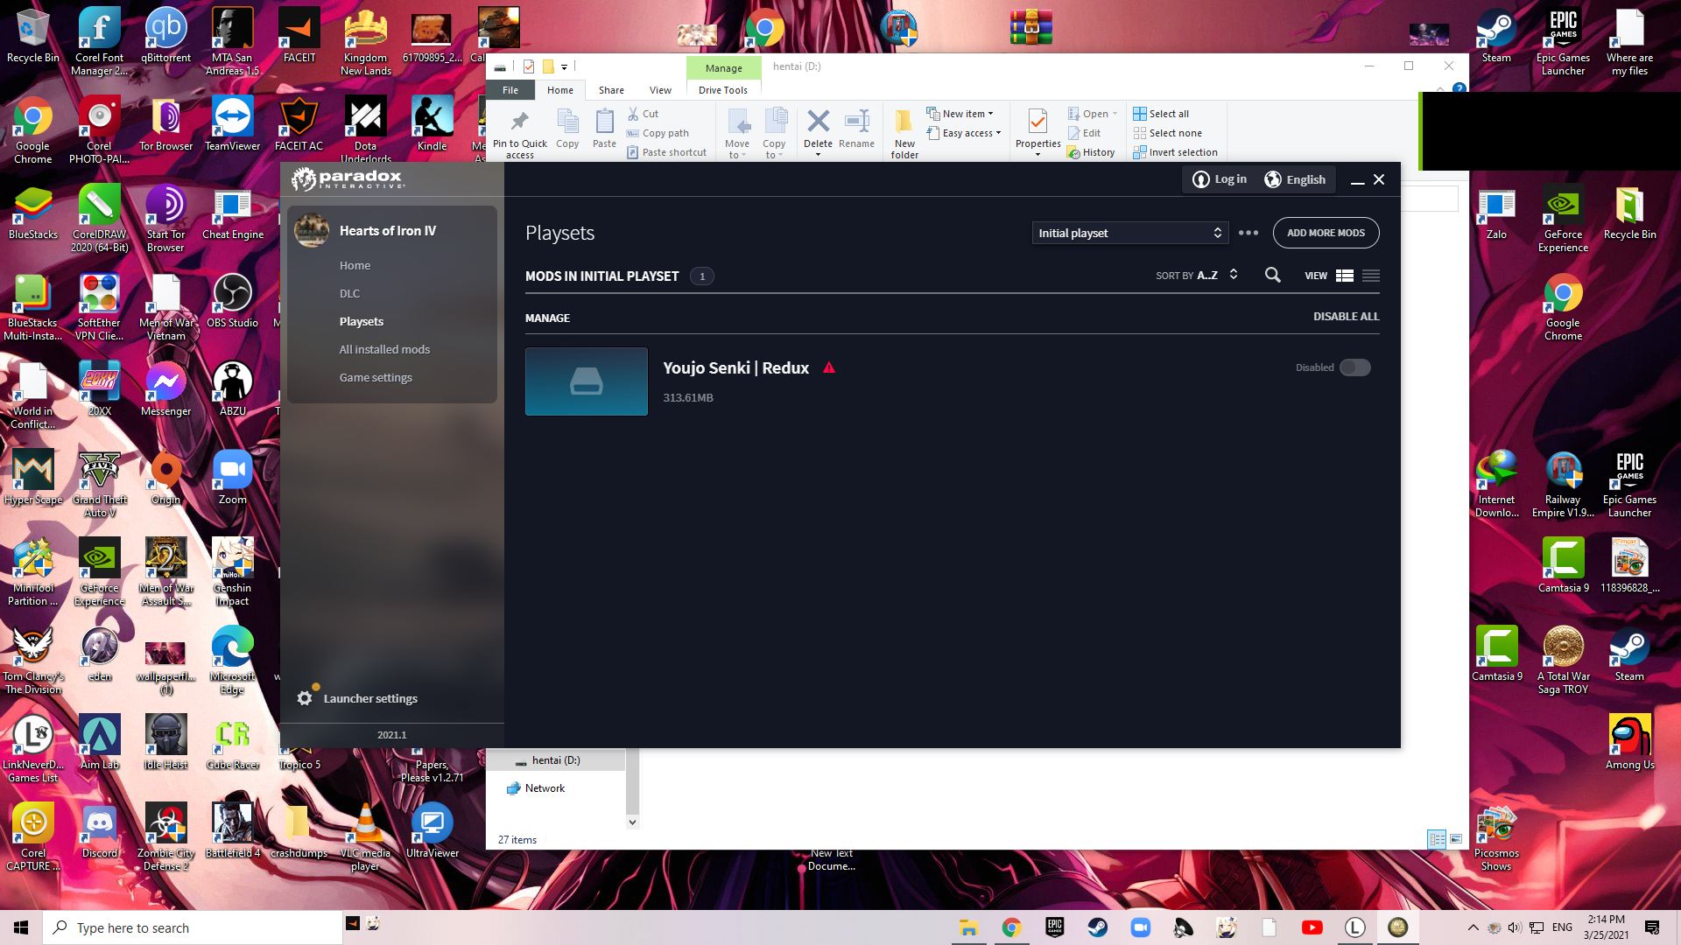Switch to the compact list view icon
This screenshot has width=1681, height=945.
pyautogui.click(x=1371, y=276)
